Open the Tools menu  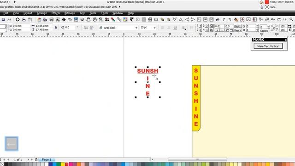click(x=104, y=13)
